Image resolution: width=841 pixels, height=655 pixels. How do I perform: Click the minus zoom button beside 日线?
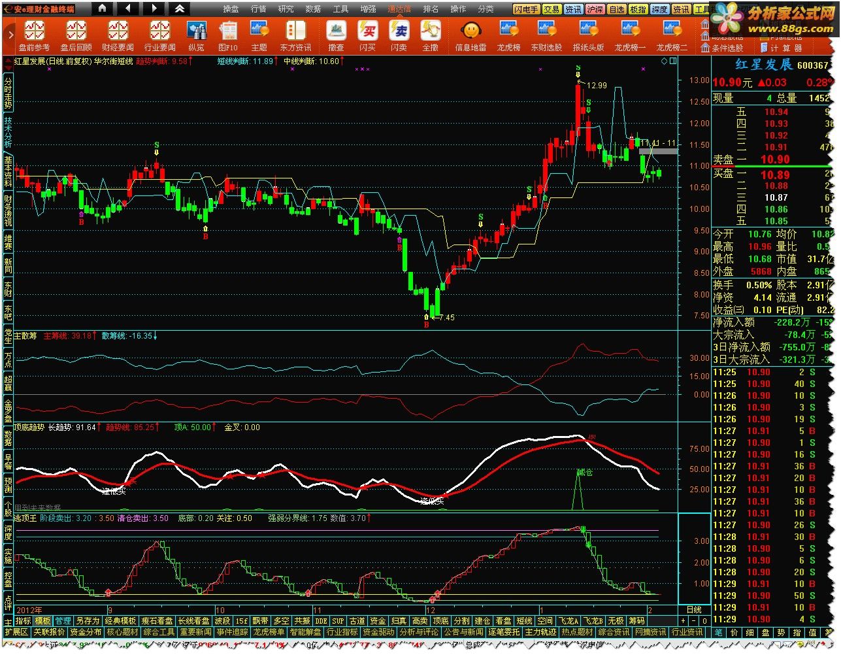(x=694, y=620)
